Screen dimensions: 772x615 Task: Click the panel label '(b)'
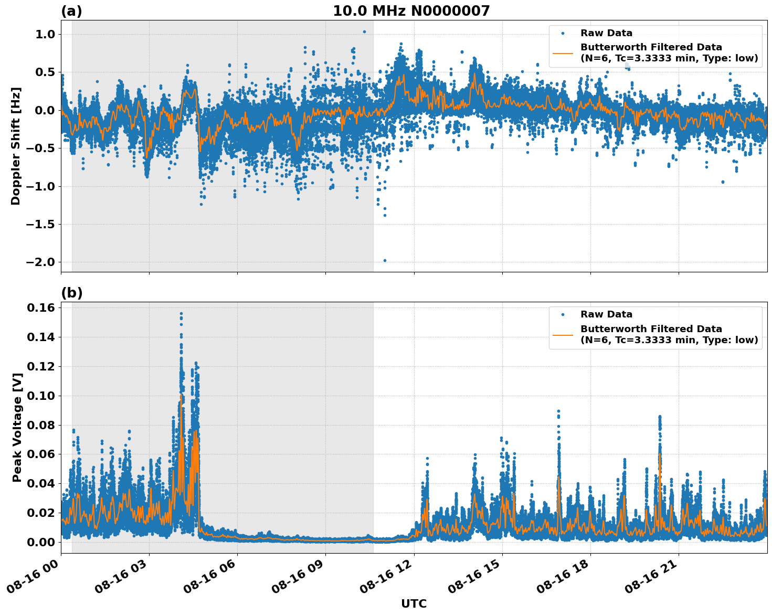point(72,292)
